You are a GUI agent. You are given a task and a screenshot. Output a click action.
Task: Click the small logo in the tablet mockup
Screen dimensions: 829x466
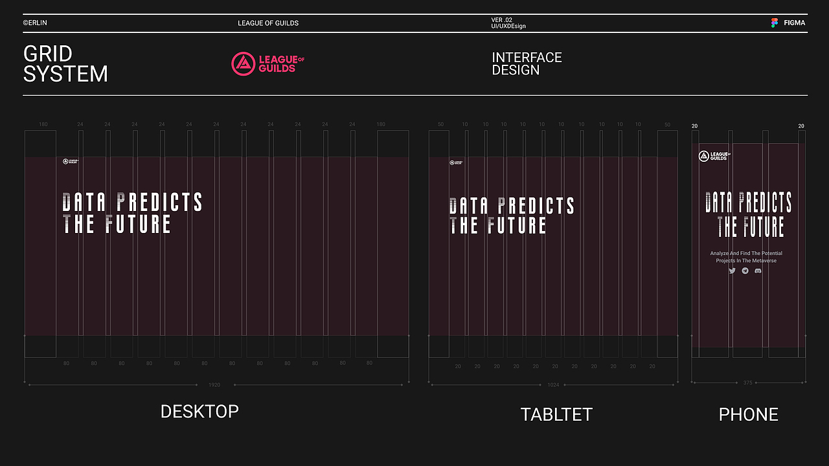coord(456,163)
